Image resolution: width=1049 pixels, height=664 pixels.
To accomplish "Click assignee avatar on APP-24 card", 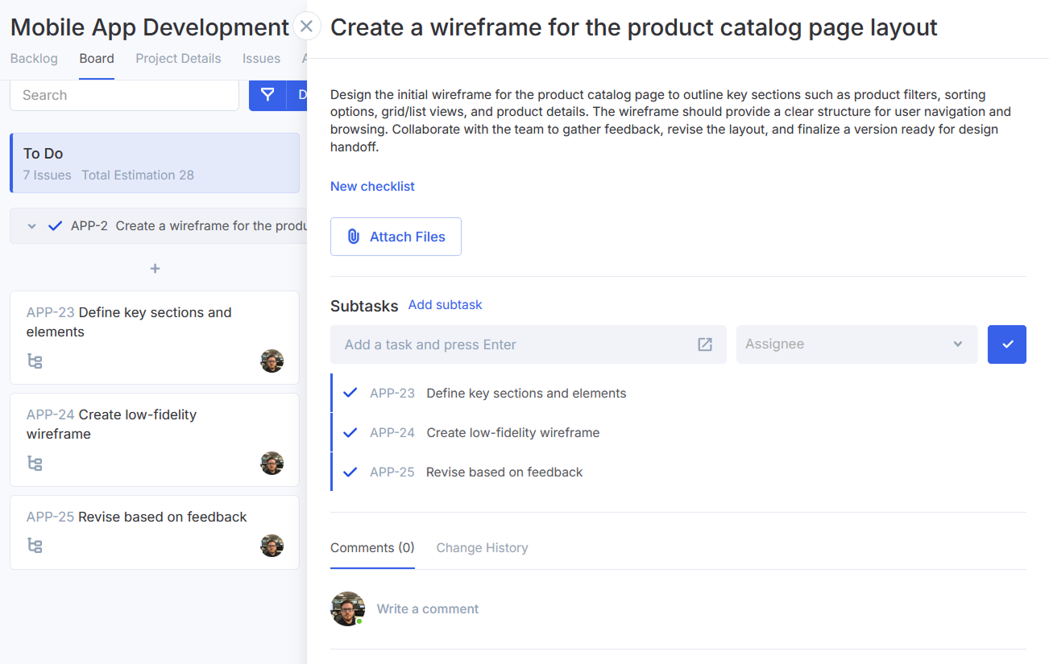I will pyautogui.click(x=272, y=464).
